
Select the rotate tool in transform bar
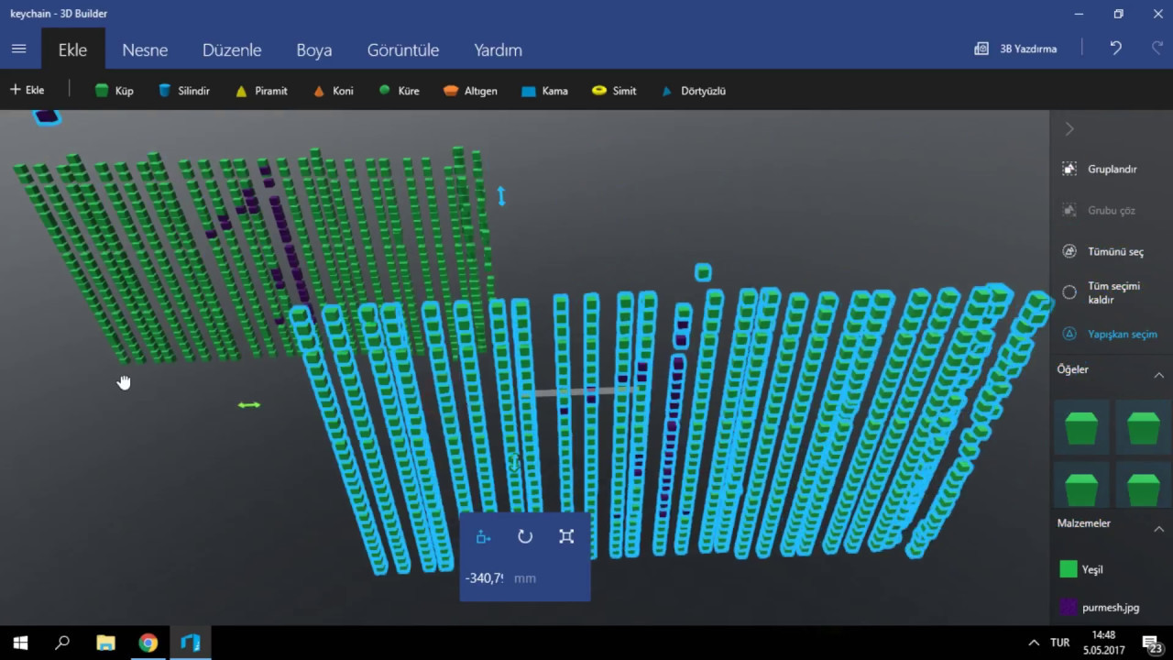pos(525,537)
